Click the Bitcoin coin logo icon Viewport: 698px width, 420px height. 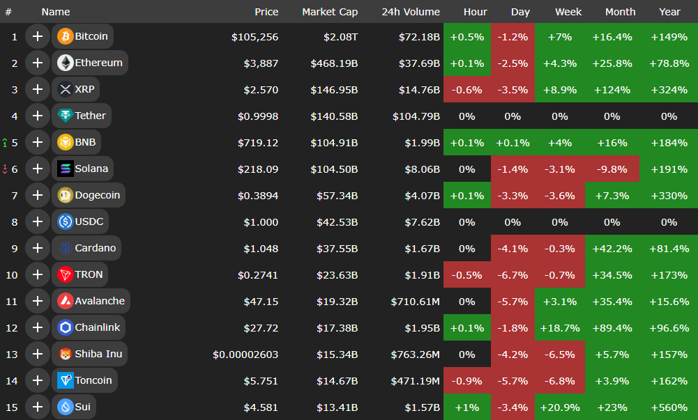click(66, 36)
